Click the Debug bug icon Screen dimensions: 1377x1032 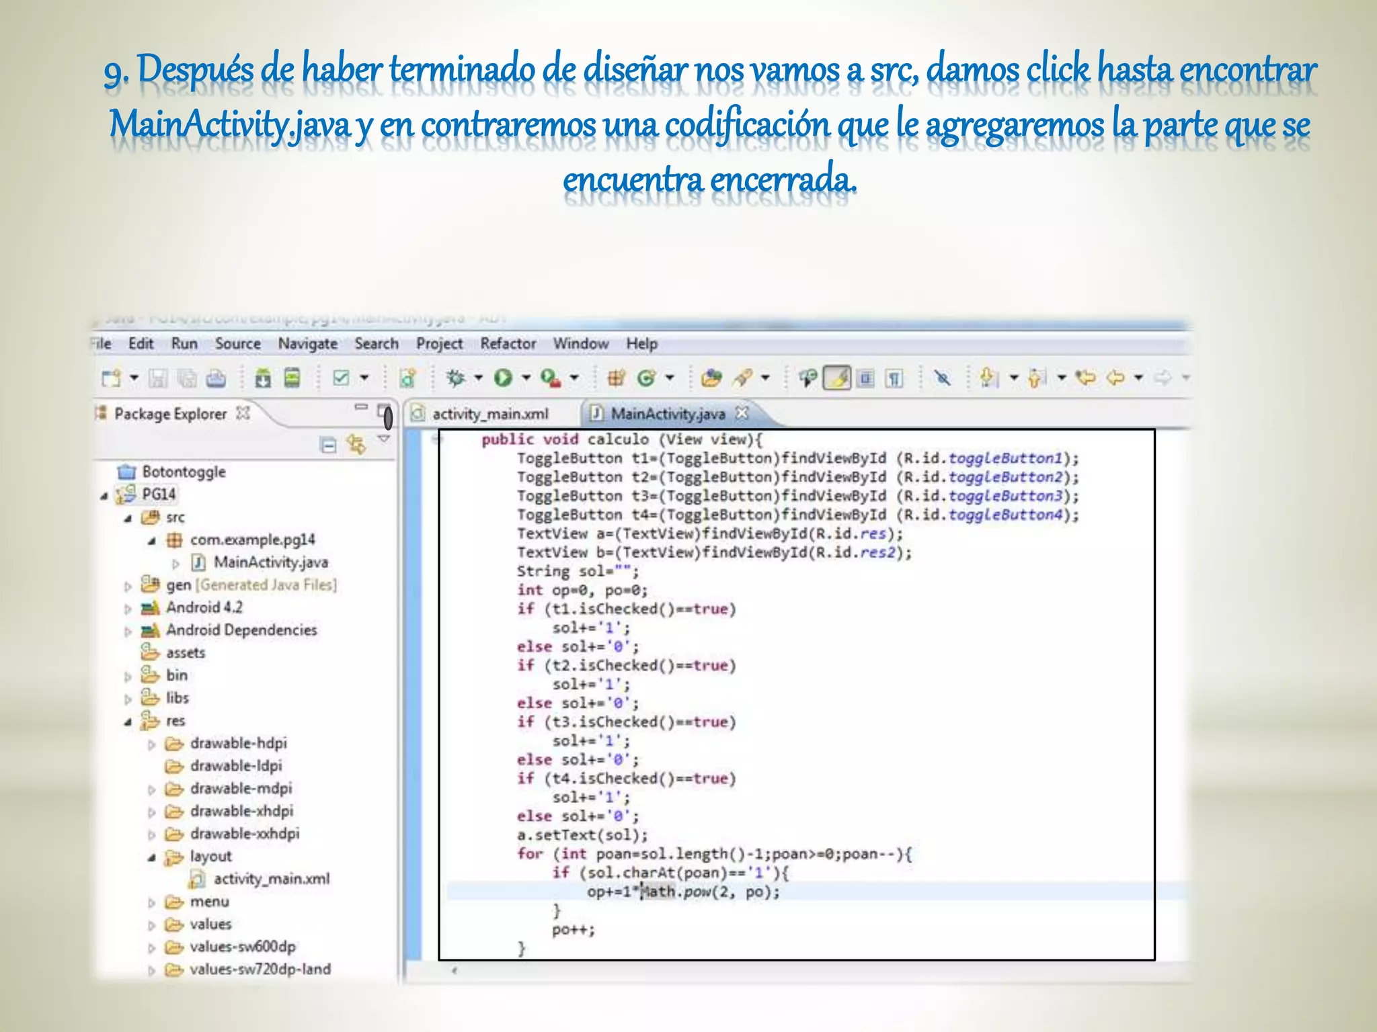[456, 378]
